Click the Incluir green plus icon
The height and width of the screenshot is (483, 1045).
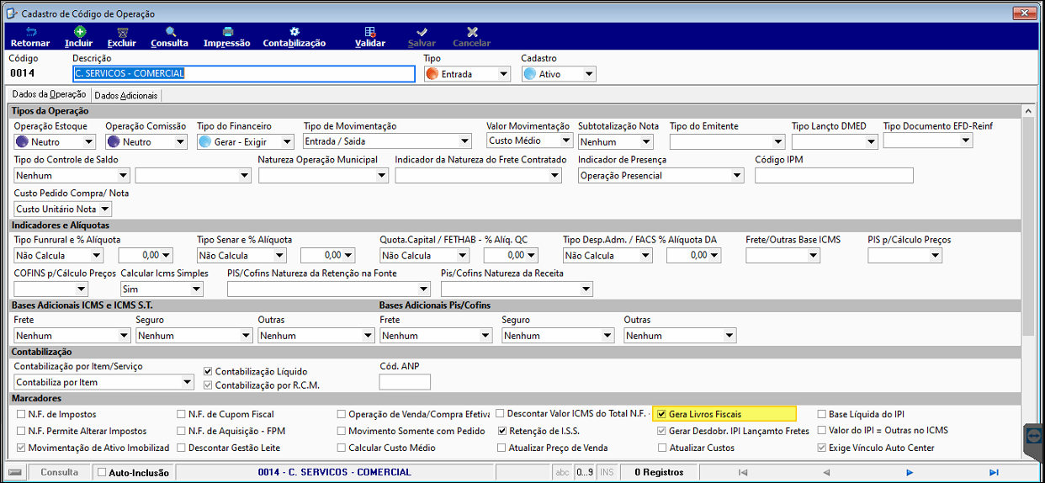tap(79, 32)
